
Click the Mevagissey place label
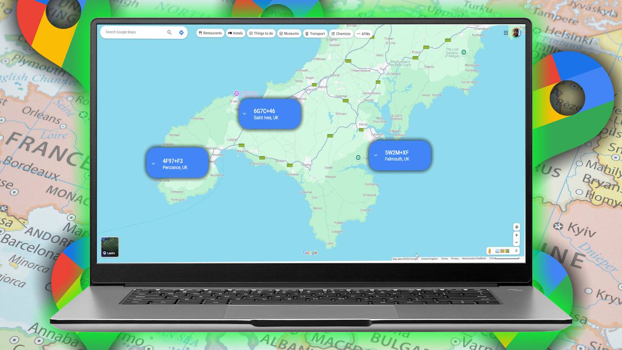(x=472, y=65)
